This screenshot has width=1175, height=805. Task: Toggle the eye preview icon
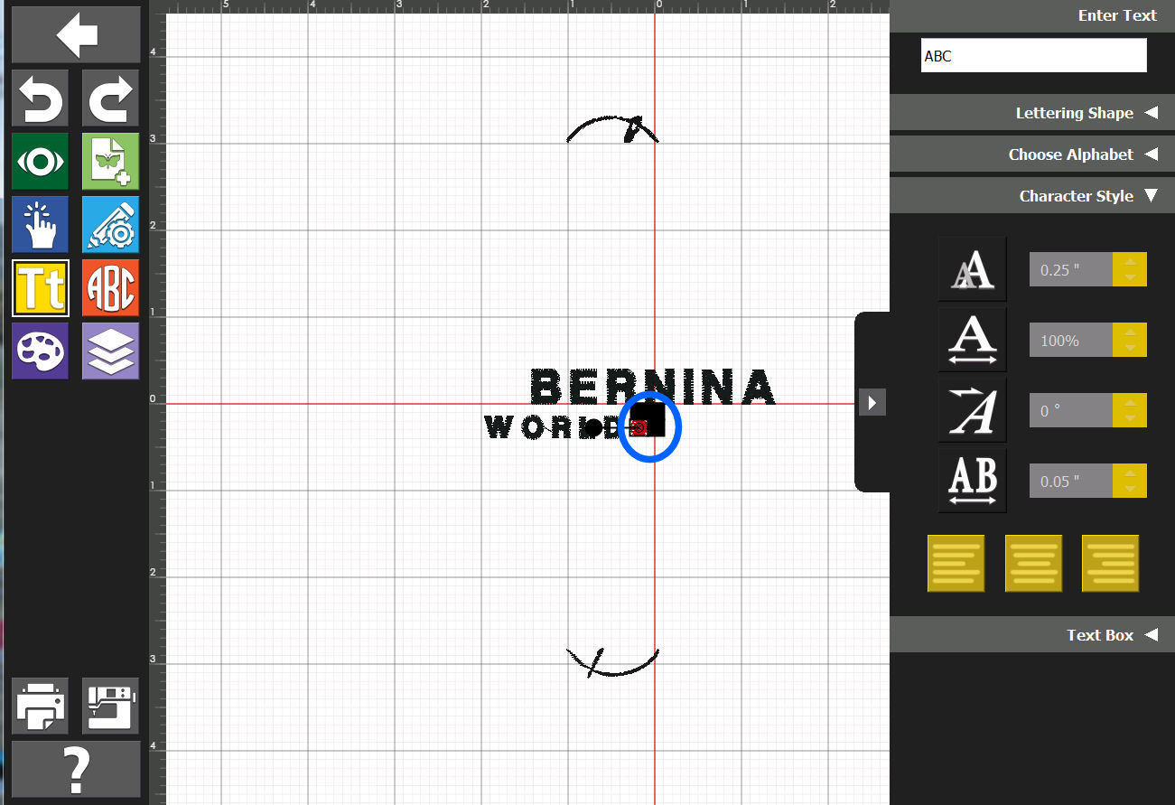pyautogui.click(x=40, y=162)
